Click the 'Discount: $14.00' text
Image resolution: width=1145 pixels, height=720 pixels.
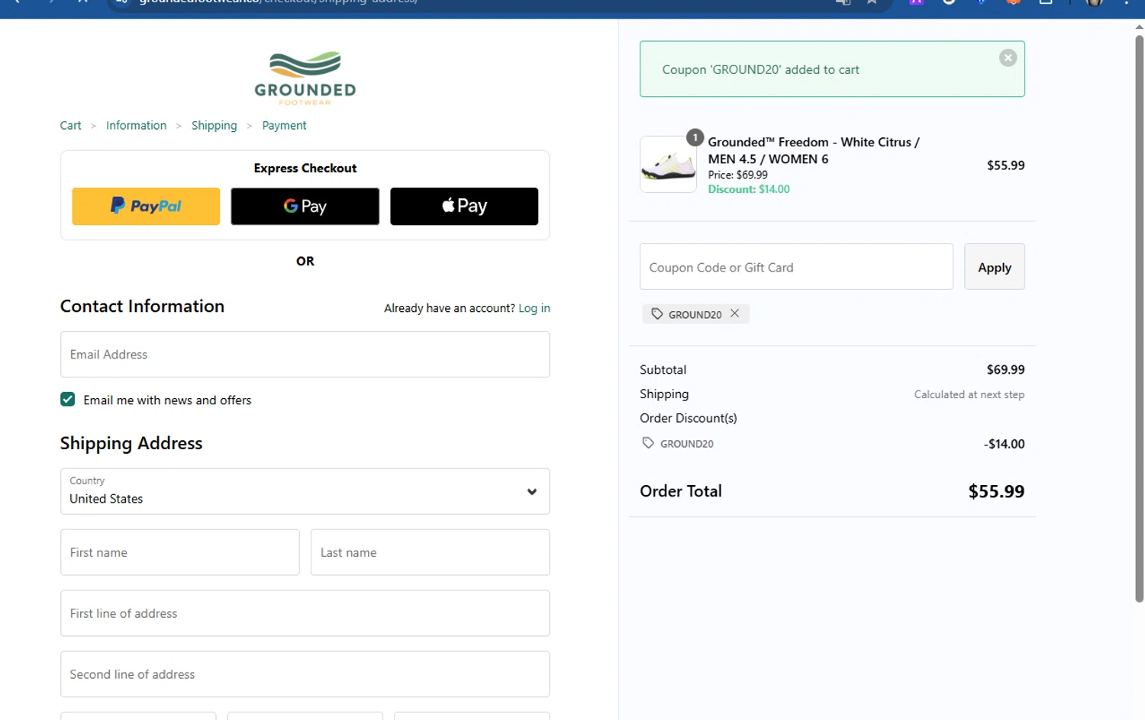tap(749, 189)
